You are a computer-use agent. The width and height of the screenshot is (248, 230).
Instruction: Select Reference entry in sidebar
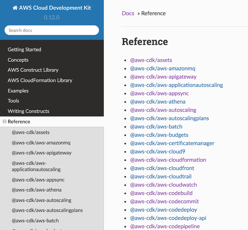point(19,122)
